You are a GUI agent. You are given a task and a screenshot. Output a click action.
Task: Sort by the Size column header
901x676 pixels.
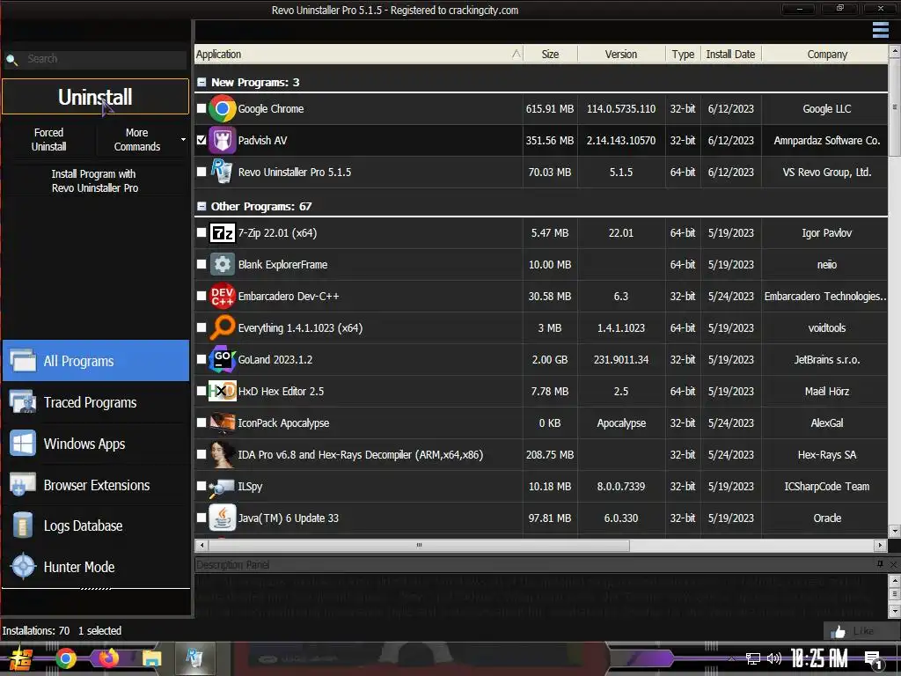[550, 54]
